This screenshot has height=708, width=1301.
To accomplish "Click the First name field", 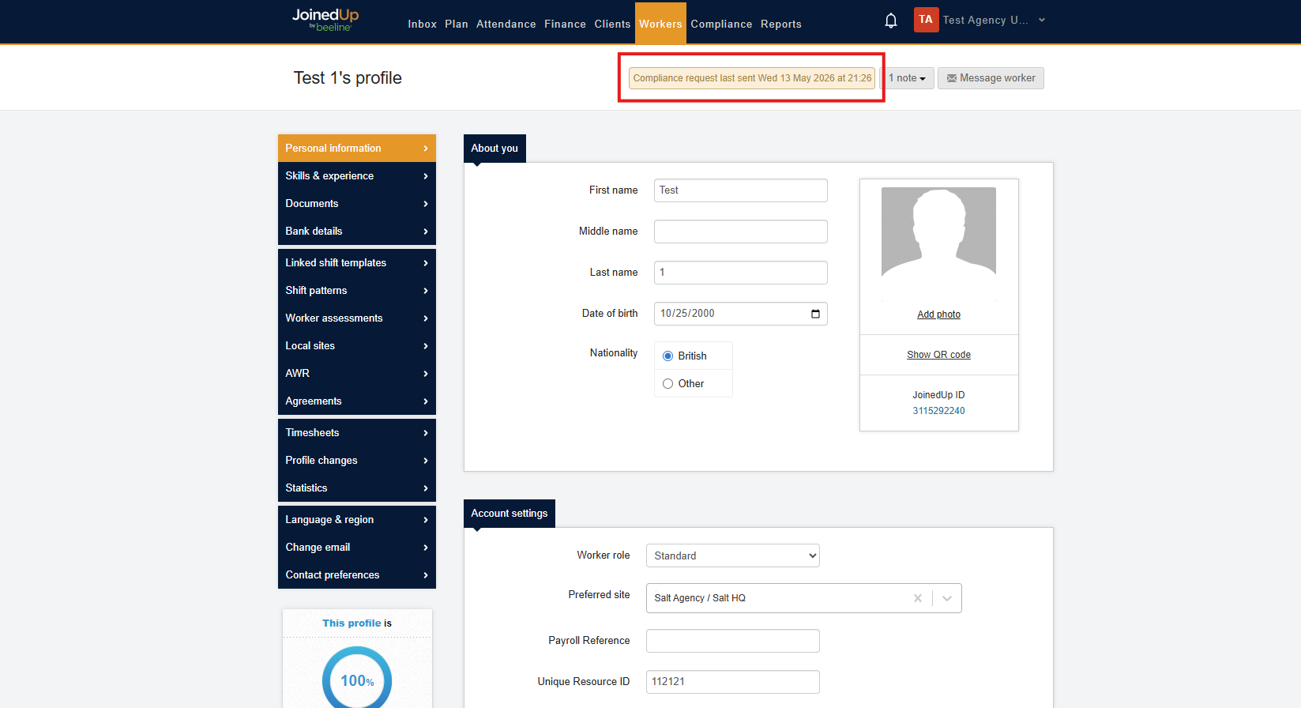I will (740, 190).
